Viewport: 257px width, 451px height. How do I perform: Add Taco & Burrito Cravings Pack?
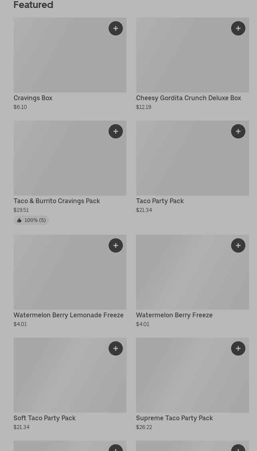pos(116,131)
